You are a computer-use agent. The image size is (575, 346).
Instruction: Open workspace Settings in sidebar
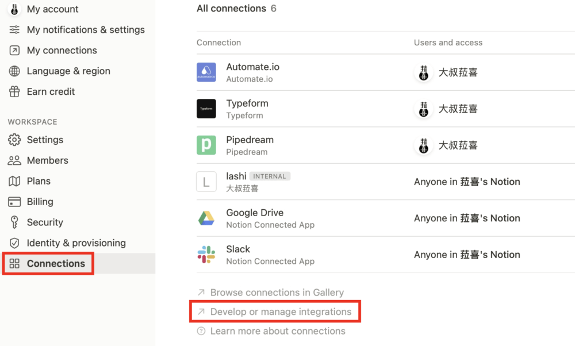click(45, 140)
